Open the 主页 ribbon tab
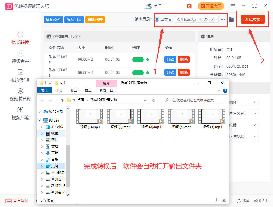Viewport: 273px width, 207px height. point(59,90)
